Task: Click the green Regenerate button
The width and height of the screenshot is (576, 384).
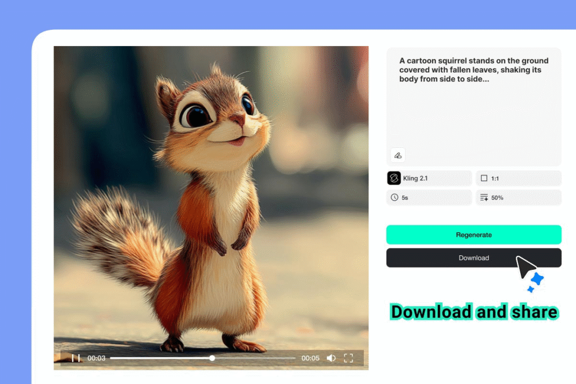Action: coord(474,235)
